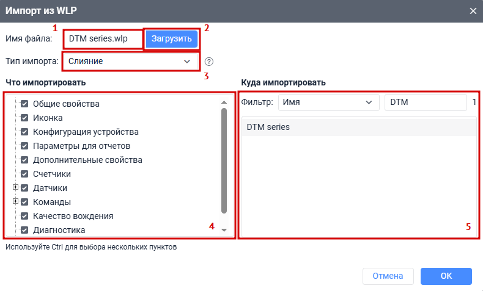Expand the Команды tree node

[x=15, y=201]
